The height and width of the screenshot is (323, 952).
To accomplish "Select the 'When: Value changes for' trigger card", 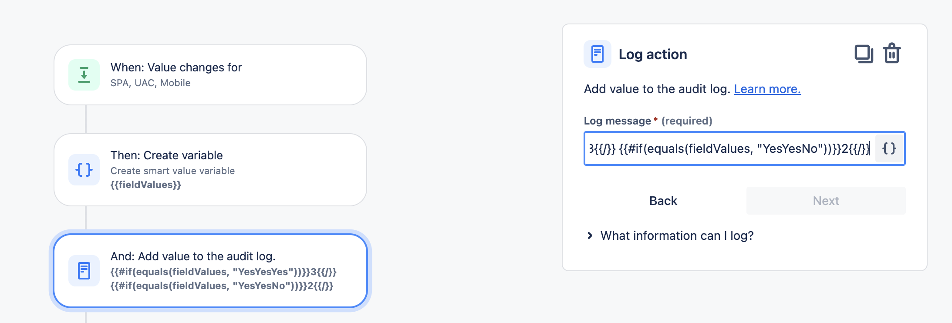I will 210,74.
